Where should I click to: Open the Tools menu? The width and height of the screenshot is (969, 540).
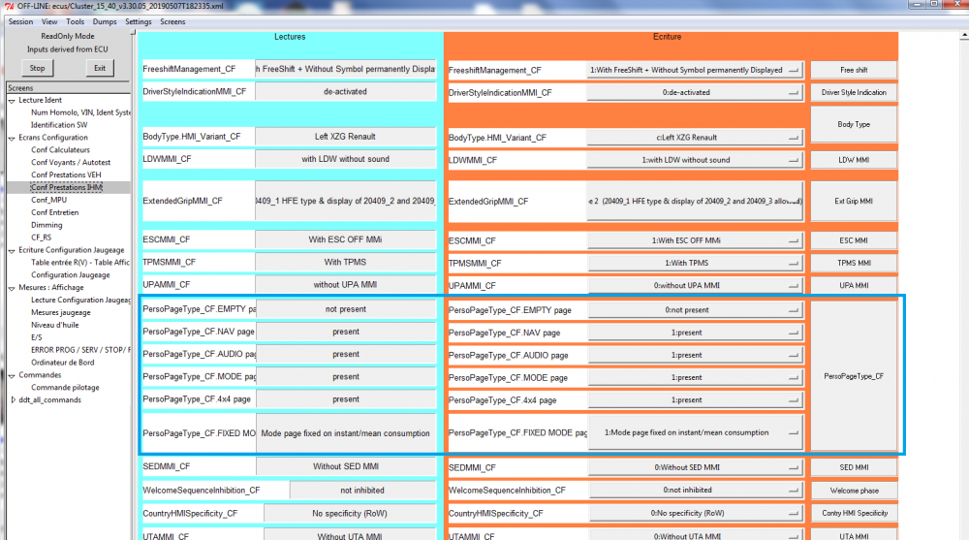click(x=75, y=21)
